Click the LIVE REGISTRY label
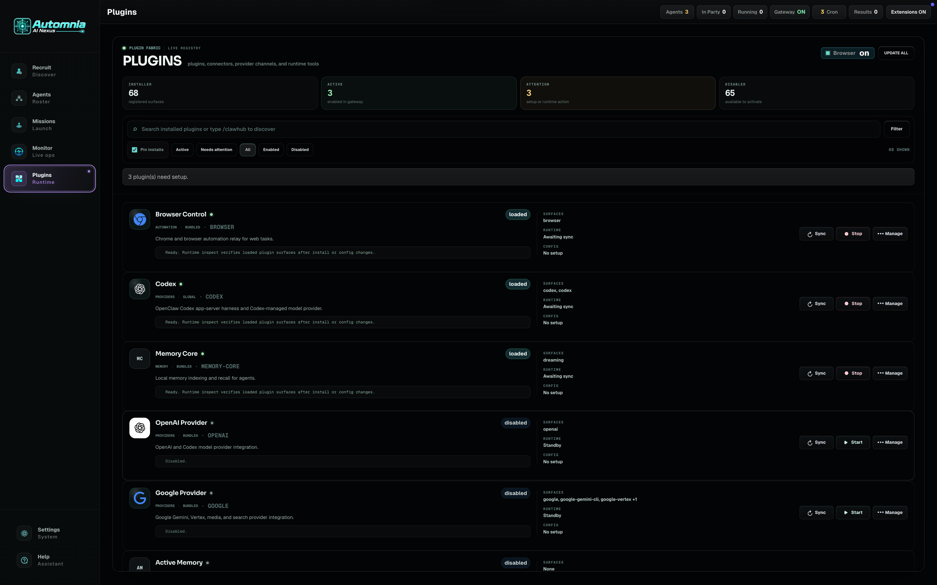Viewport: 937px width, 585px height. (x=184, y=48)
